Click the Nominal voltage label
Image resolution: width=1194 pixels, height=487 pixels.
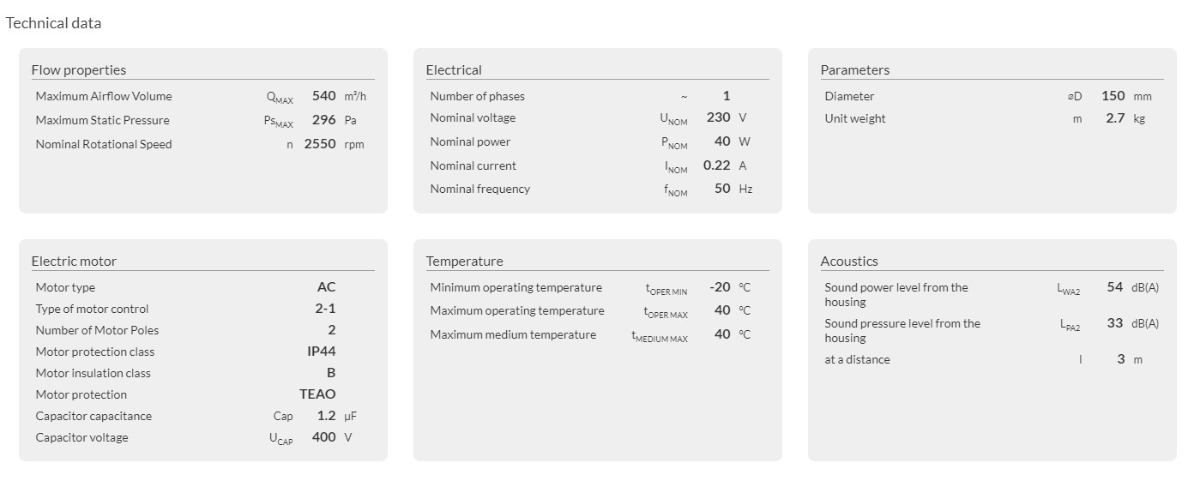473,117
